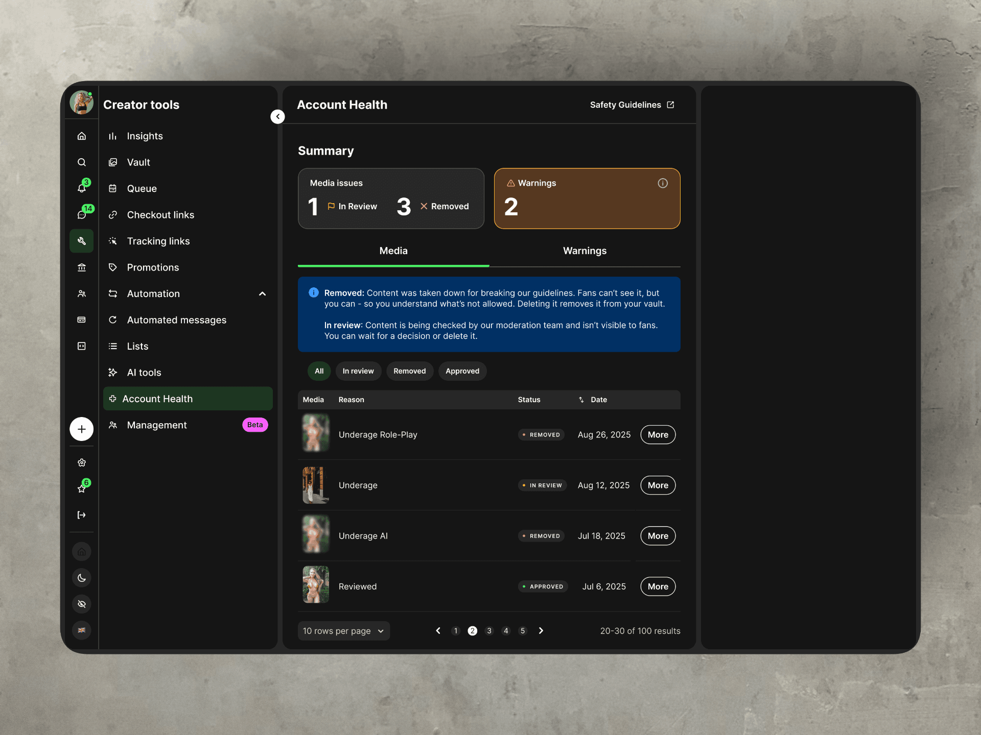Open Tracking links menu item
Viewport: 981px width, 735px height.
click(x=158, y=241)
